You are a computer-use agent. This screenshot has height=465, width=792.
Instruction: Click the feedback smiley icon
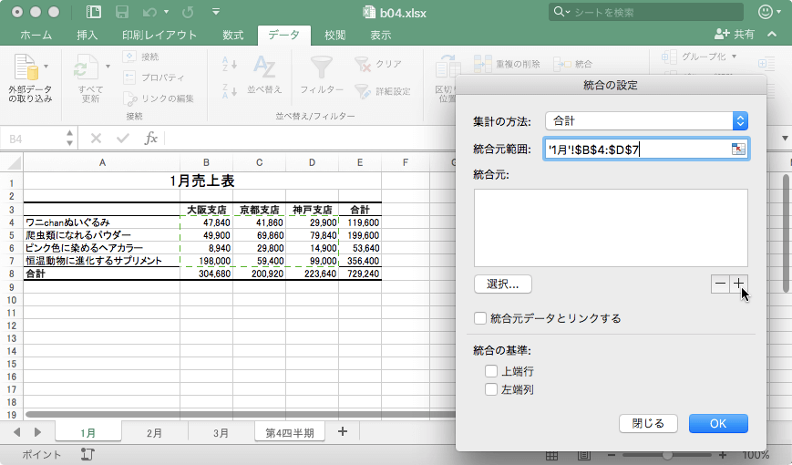[766, 12]
